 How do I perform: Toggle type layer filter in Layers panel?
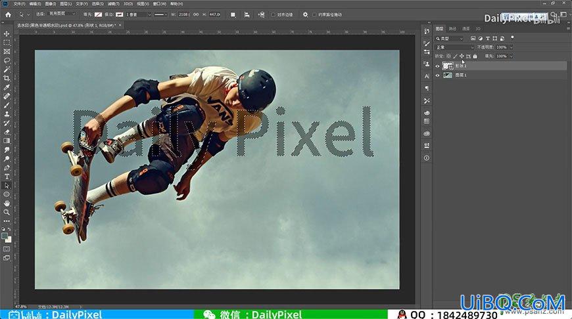tap(488, 38)
